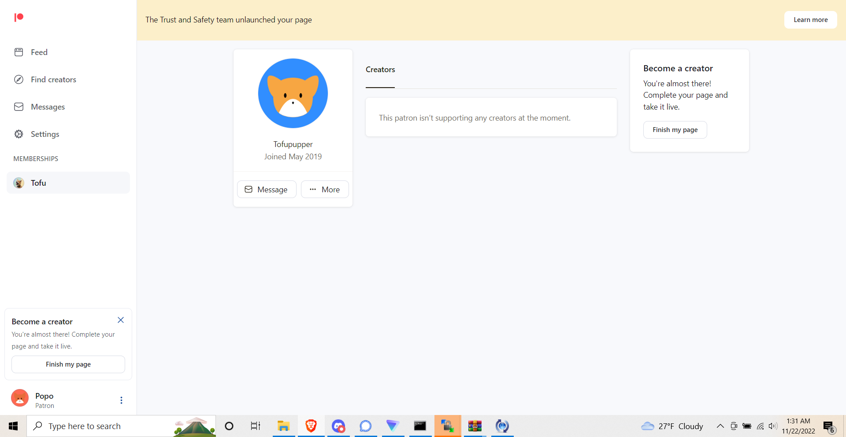Show hidden system tray icons
The image size is (846, 437).
pyautogui.click(x=720, y=426)
